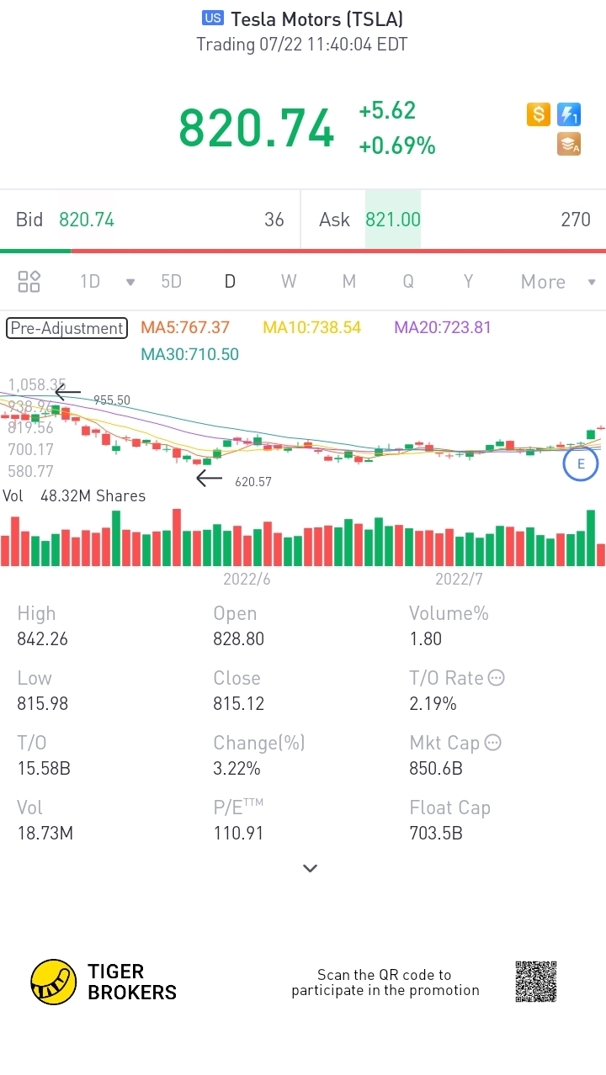This screenshot has height=1075, width=606.
Task: Open the chart layout grid icon
Action: (x=29, y=282)
